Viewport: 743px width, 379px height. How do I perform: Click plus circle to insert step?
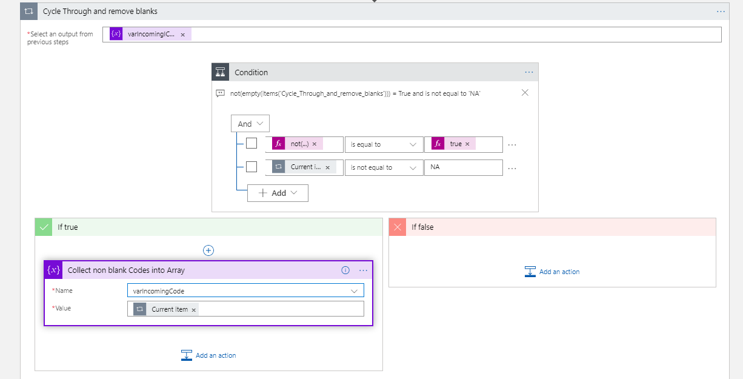coord(208,250)
